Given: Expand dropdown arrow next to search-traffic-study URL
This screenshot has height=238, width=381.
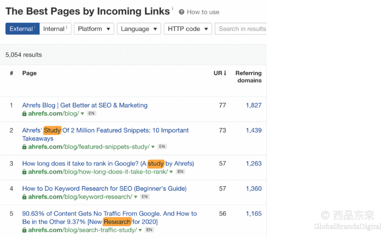Looking at the screenshot, I should [140, 230].
